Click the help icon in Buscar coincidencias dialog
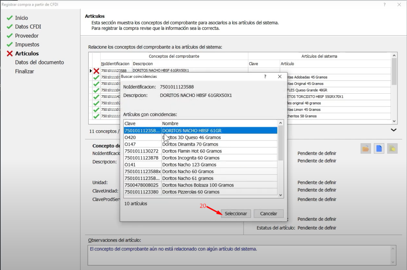This screenshot has height=270, width=407. tap(266, 76)
